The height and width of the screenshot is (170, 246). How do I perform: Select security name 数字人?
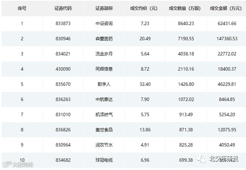pyautogui.click(x=104, y=84)
